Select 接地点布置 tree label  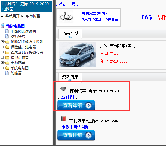tap(20, 57)
